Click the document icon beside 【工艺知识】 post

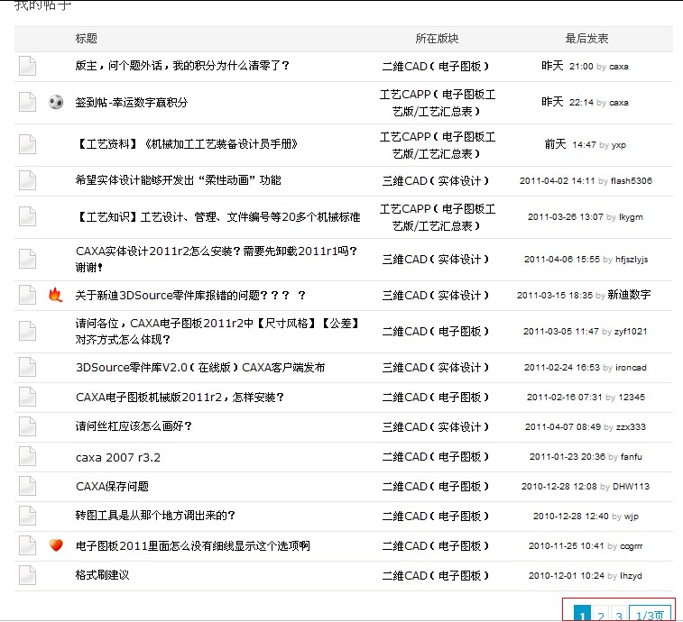point(27,216)
